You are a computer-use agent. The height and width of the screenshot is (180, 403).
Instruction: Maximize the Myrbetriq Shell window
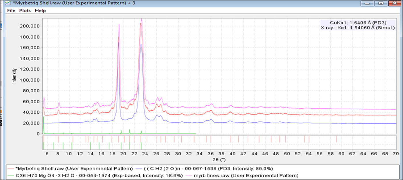coord(381,3)
